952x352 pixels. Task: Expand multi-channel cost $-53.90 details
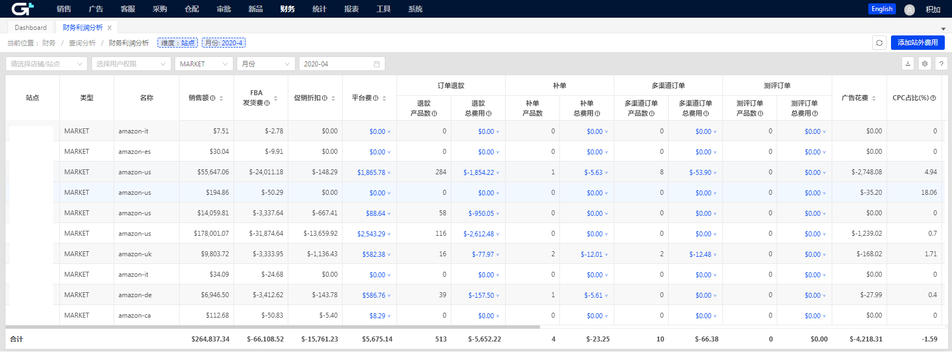pos(703,173)
